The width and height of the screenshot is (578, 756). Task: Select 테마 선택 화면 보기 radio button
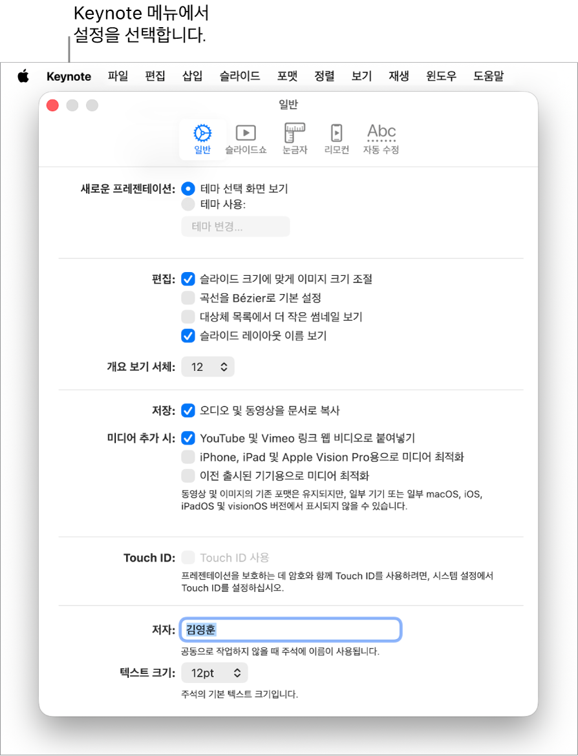pos(188,189)
